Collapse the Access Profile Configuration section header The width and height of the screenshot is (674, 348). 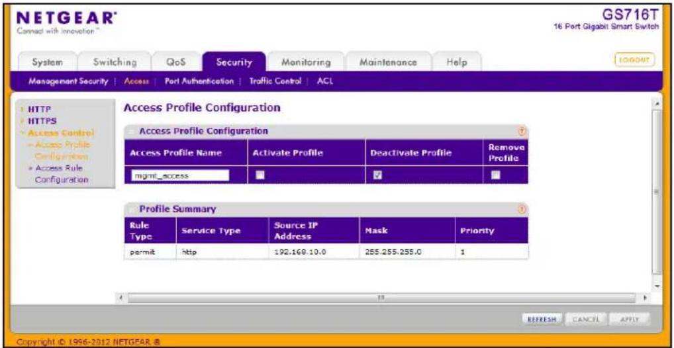click(x=132, y=131)
